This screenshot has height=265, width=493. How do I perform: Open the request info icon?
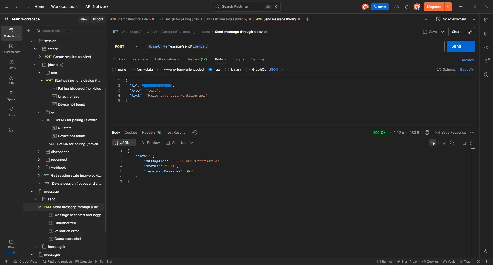click(486, 75)
